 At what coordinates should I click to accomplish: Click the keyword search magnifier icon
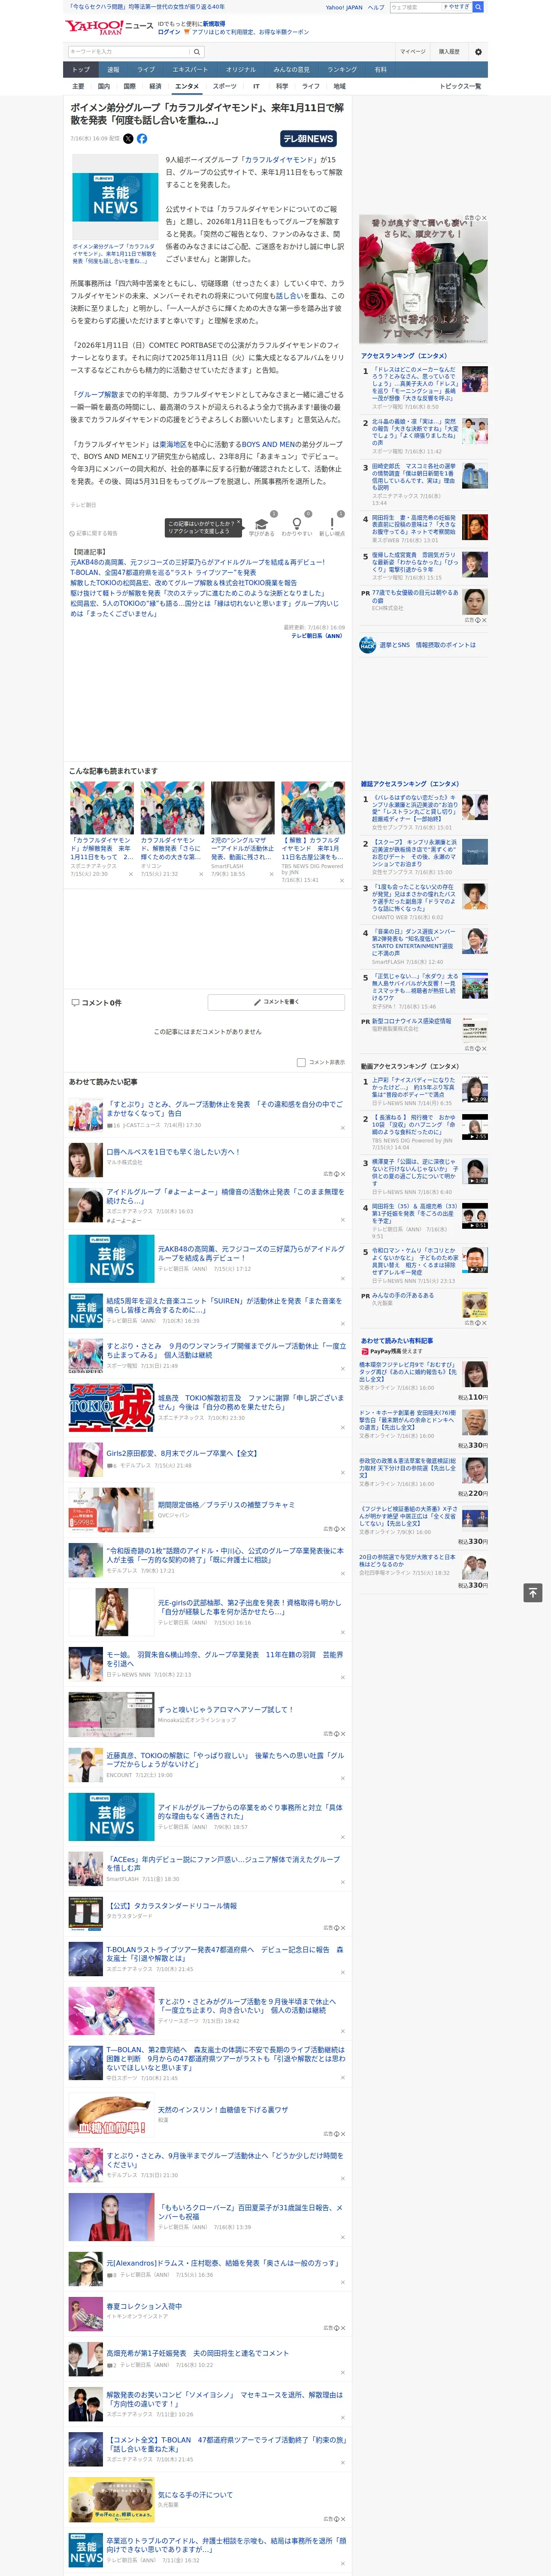click(x=197, y=52)
